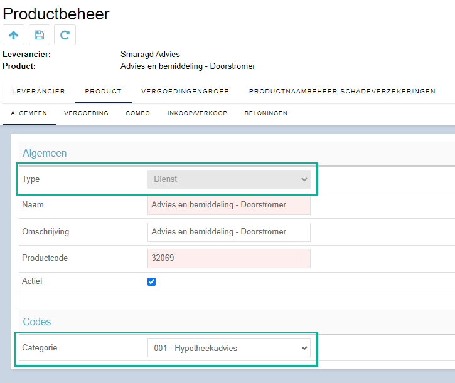Focus the Naam input field
The width and height of the screenshot is (455, 383).
229,205
